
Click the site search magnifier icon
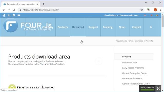[151, 27]
